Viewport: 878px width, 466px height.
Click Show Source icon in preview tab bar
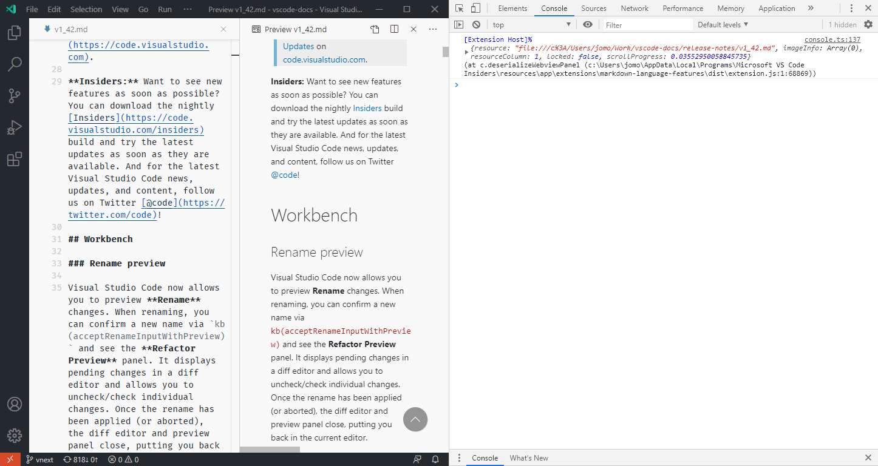[375, 29]
